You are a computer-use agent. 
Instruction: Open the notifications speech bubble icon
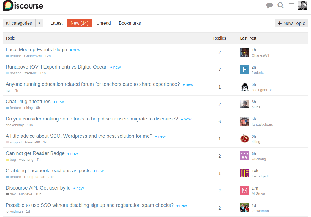(x=269, y=5)
